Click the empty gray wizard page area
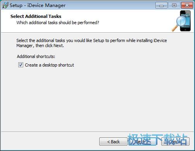 coord(97,98)
